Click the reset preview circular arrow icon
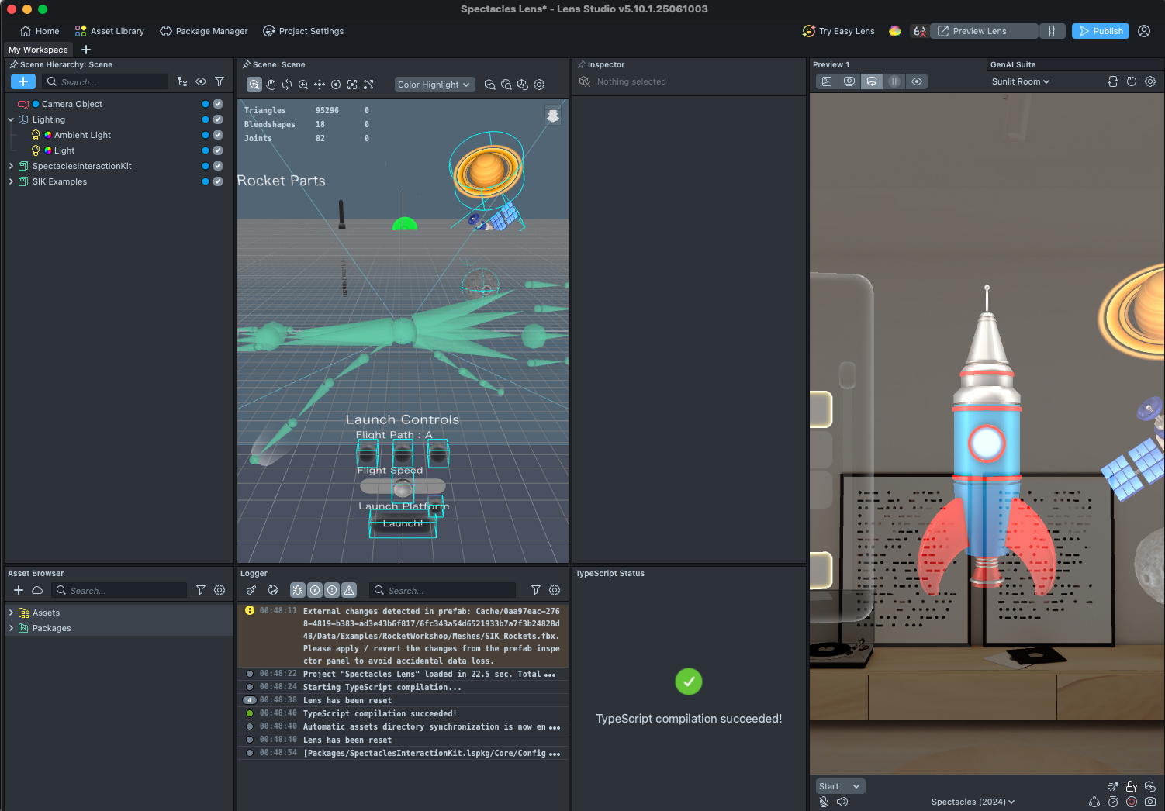Viewport: 1165px width, 811px height. tap(1132, 81)
